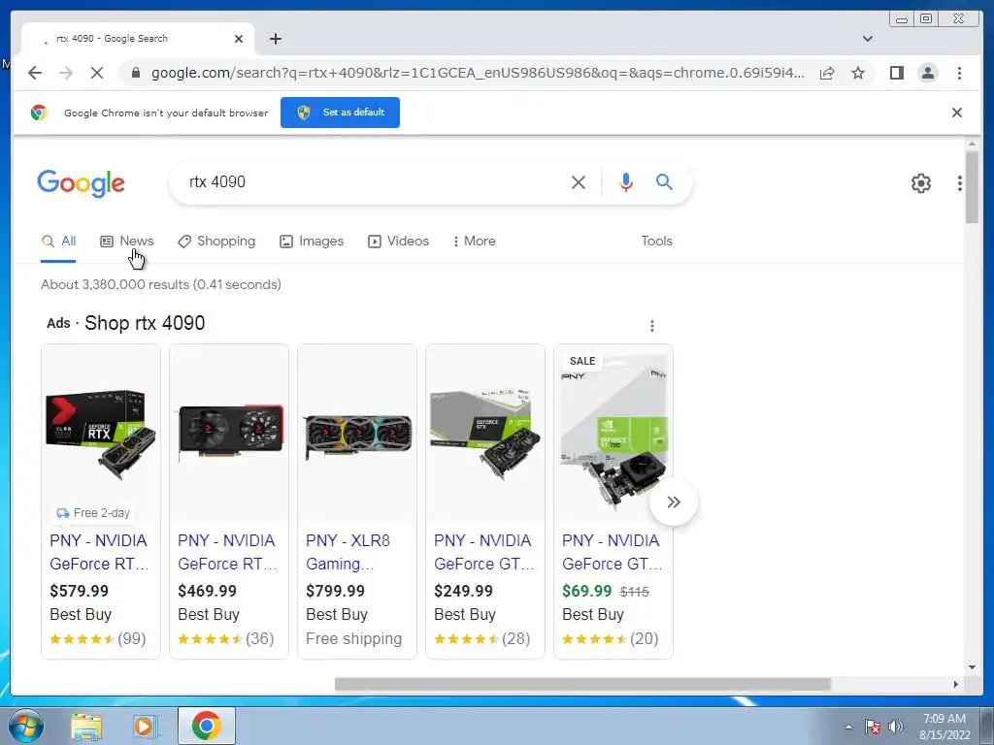Stop loading the page

click(x=96, y=73)
